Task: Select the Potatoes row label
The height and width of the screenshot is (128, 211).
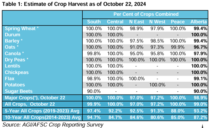Action: [15, 85]
